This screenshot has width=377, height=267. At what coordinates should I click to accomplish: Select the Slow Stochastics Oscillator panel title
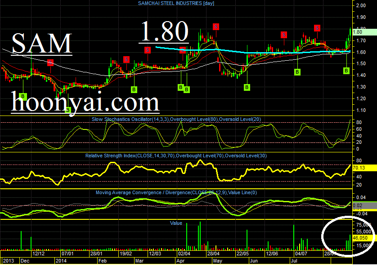point(176,119)
